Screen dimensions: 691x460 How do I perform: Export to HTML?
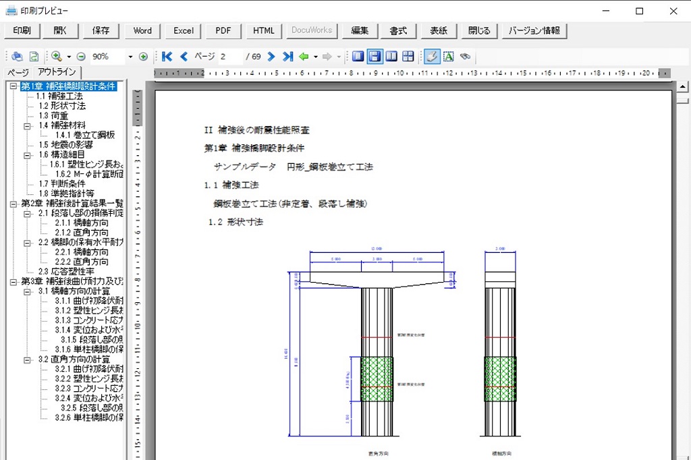tap(264, 30)
